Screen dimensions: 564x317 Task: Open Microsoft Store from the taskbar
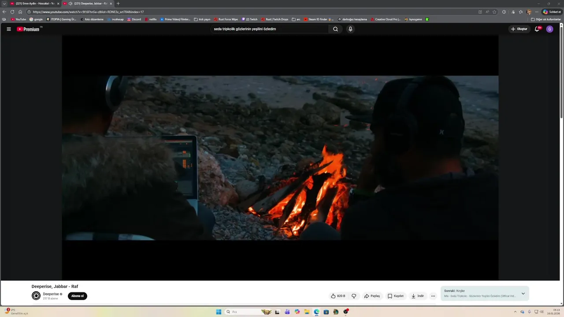click(x=326, y=312)
